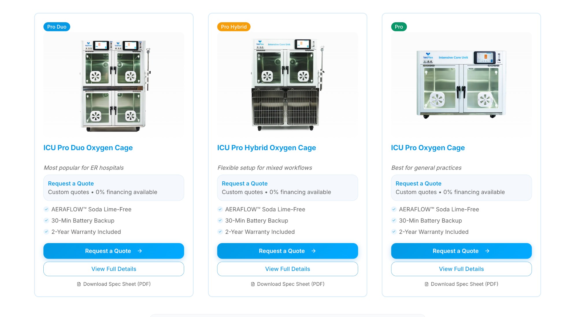Screen dimensions: 578x317
Task: Open ICU Pro Oxygen Cage title link
Action: (x=428, y=148)
